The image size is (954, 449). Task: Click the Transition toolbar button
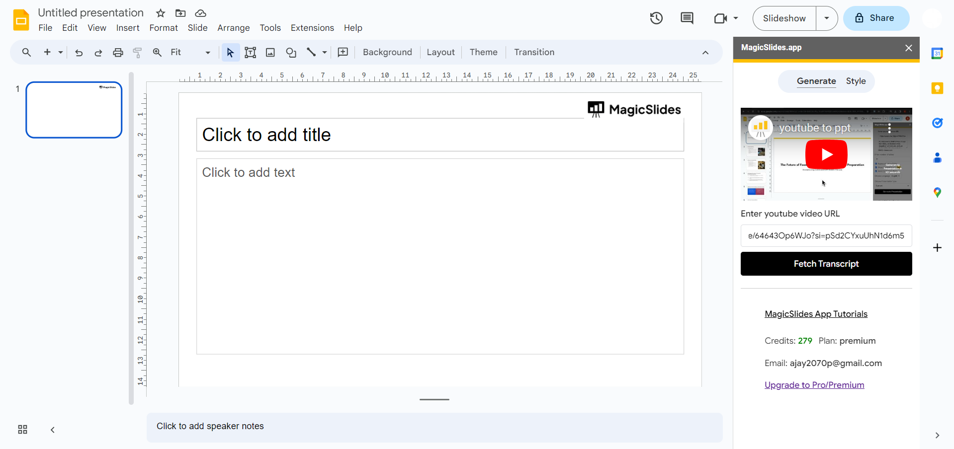534,52
